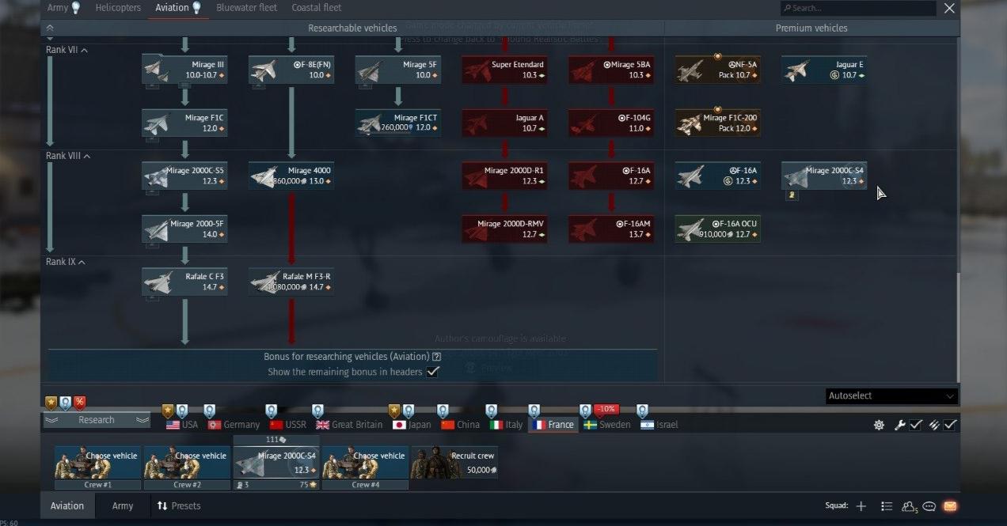
Task: Click the vehicle search field
Action: (x=858, y=8)
